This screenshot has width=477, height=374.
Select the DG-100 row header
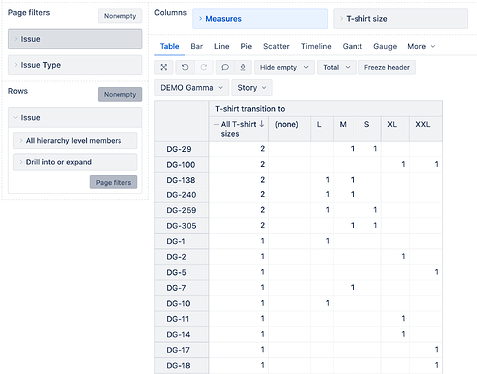point(181,164)
